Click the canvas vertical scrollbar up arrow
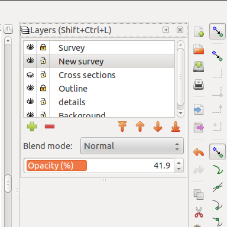 click(x=8, y=41)
